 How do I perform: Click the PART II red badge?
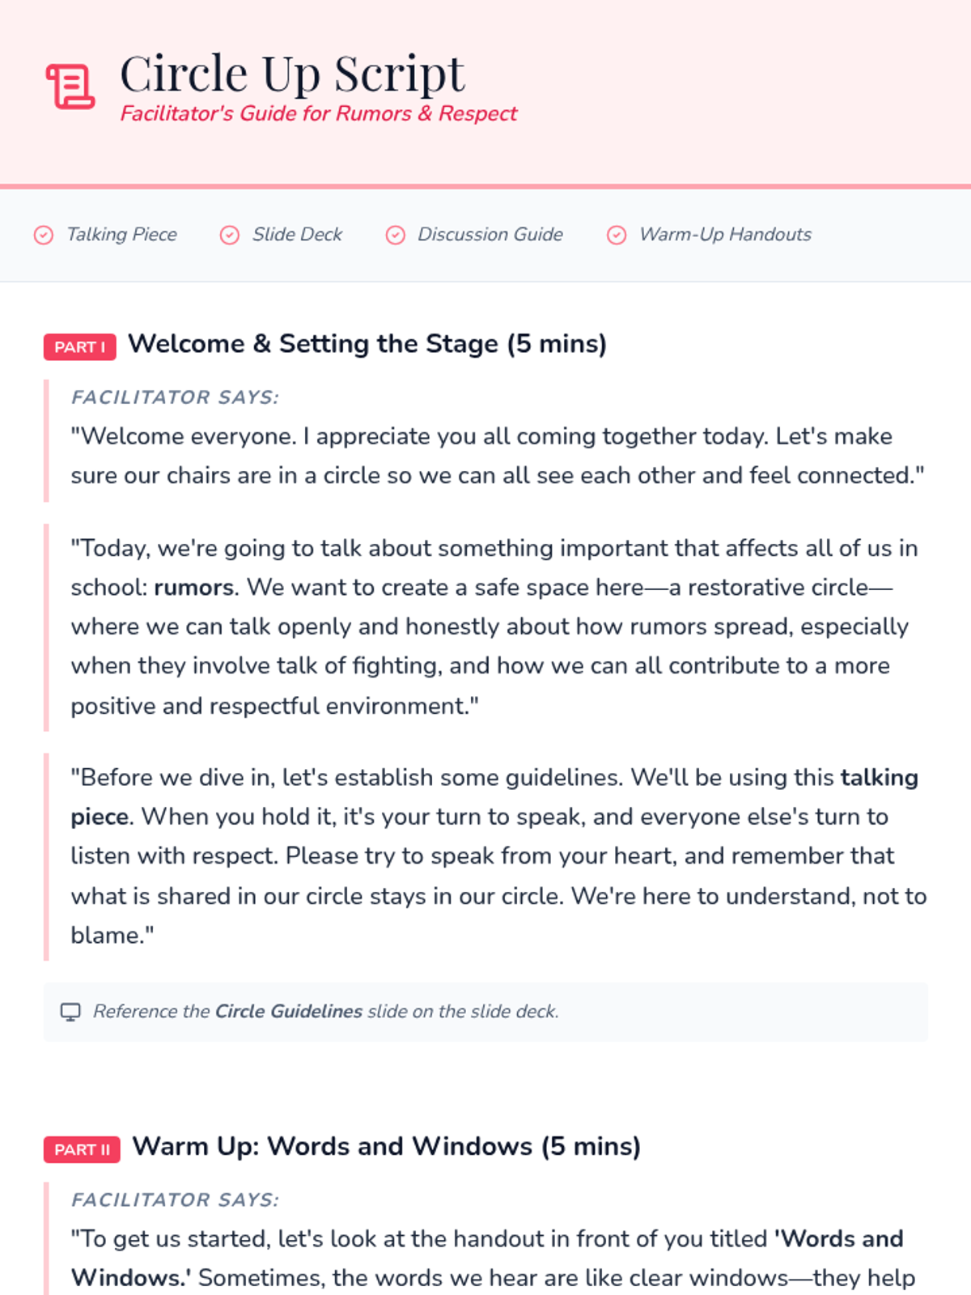coord(82,1149)
